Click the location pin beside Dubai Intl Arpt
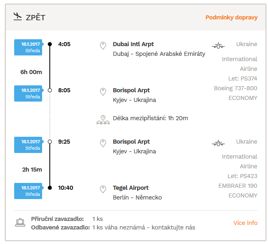Screen dimensions: 268x244 (103, 46)
